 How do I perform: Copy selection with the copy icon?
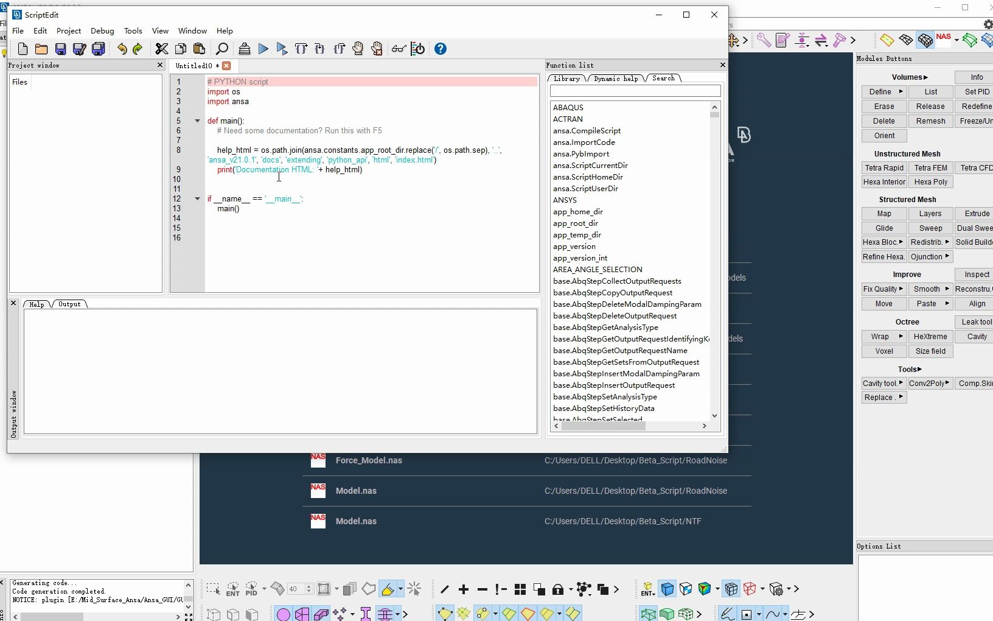[181, 49]
